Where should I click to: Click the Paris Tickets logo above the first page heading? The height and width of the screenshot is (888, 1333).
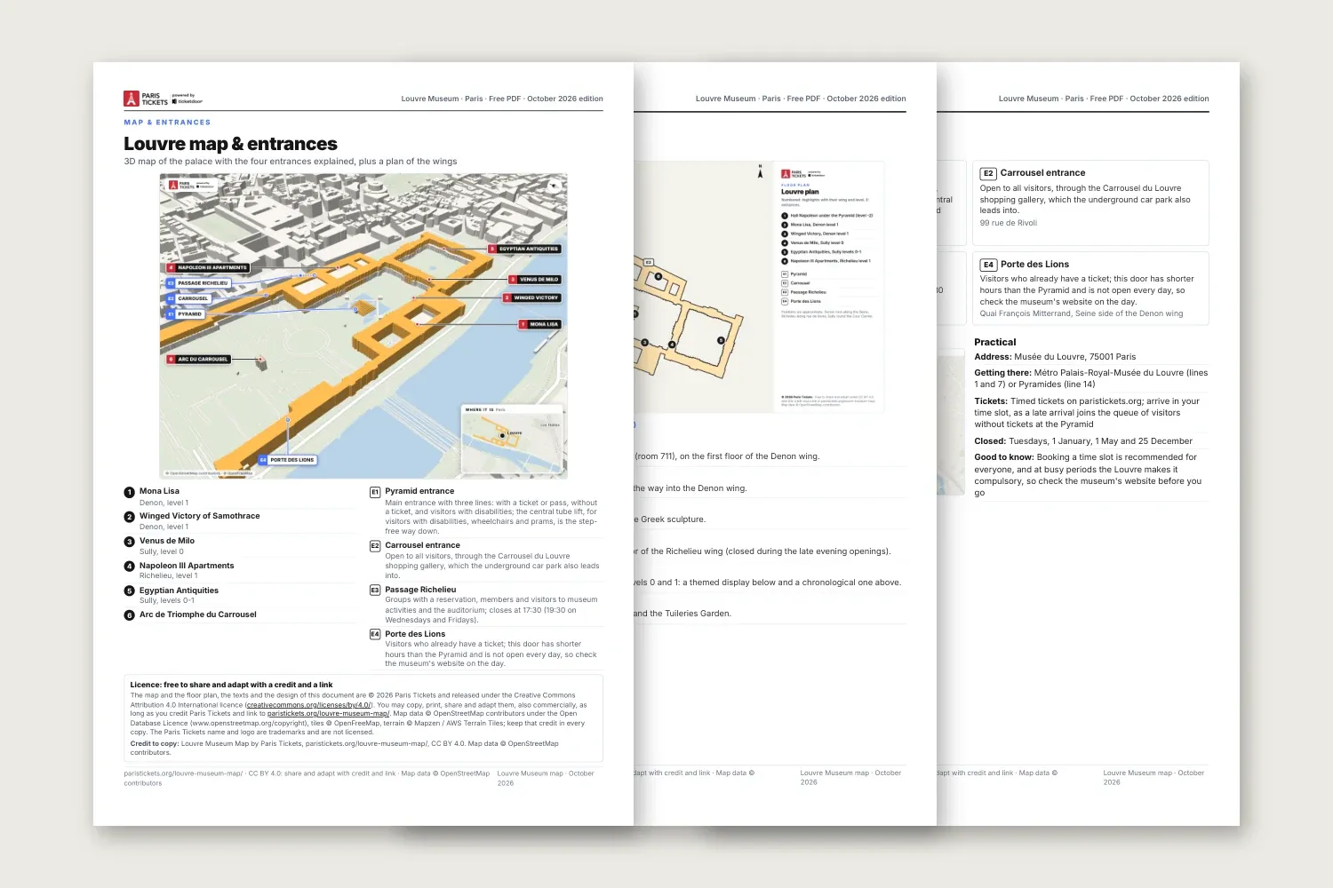[164, 99]
